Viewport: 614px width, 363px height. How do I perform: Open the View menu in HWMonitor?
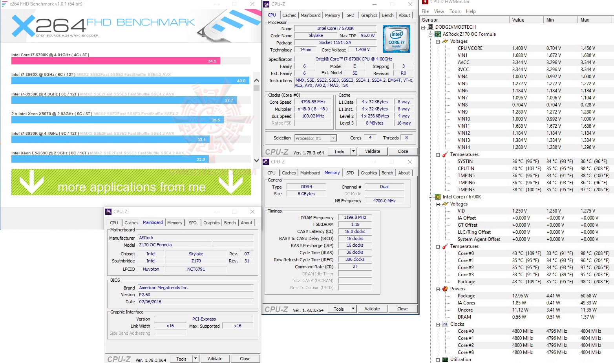pyautogui.click(x=439, y=11)
